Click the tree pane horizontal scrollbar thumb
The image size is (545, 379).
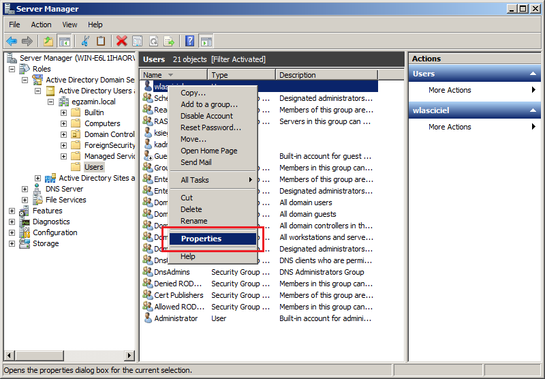click(40, 356)
